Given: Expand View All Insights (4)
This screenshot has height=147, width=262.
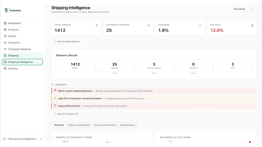Looking at the screenshot, I should 66,114.
